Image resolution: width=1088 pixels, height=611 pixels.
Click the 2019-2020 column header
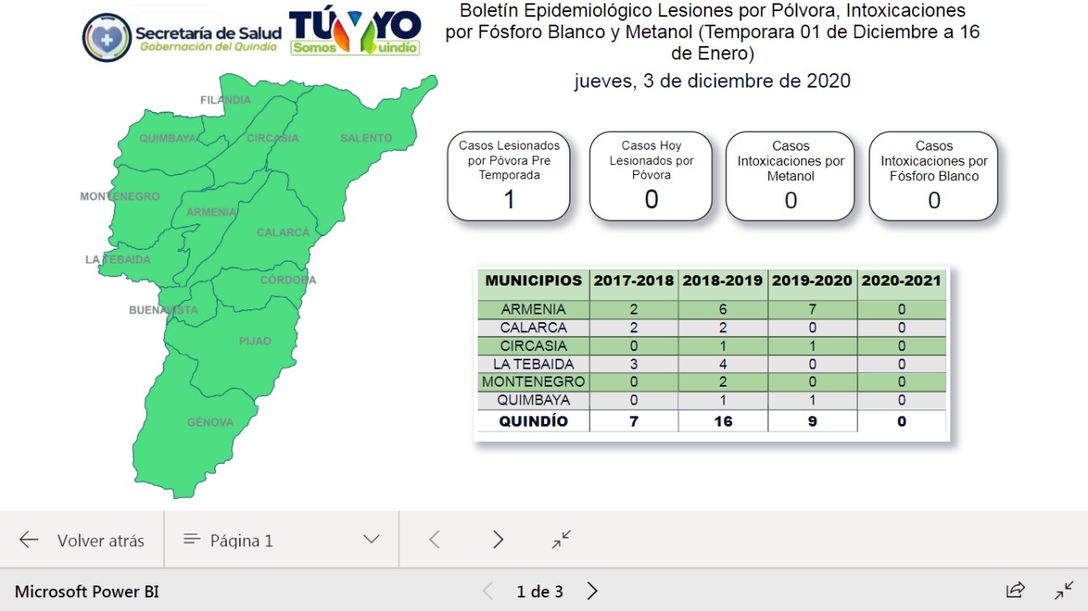click(x=812, y=280)
